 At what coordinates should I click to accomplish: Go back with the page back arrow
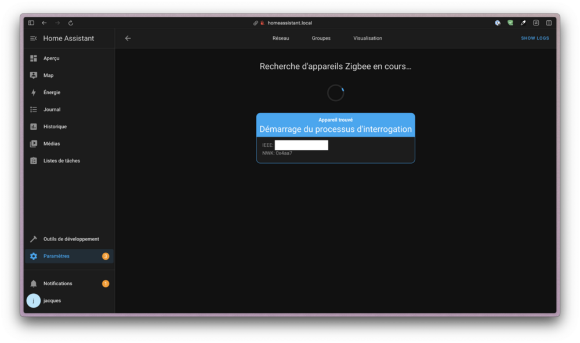pyautogui.click(x=128, y=38)
